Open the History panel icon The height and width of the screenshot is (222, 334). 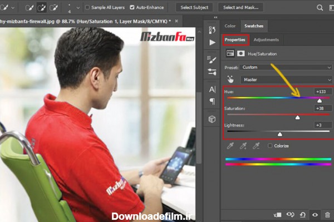[x=212, y=30]
